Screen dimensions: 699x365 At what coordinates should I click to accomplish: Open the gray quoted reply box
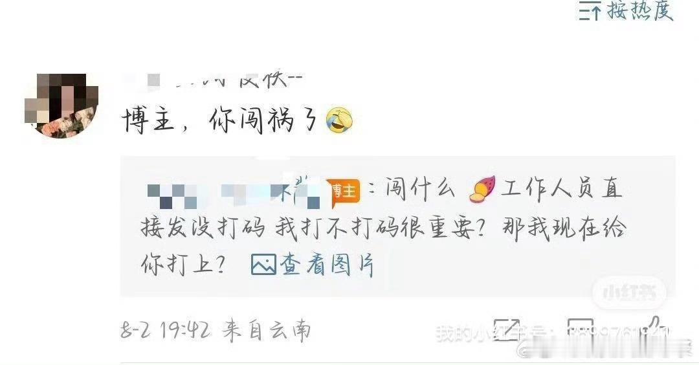(x=397, y=226)
